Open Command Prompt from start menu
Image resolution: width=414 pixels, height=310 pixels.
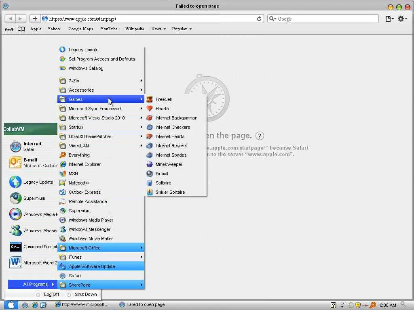click(33, 247)
